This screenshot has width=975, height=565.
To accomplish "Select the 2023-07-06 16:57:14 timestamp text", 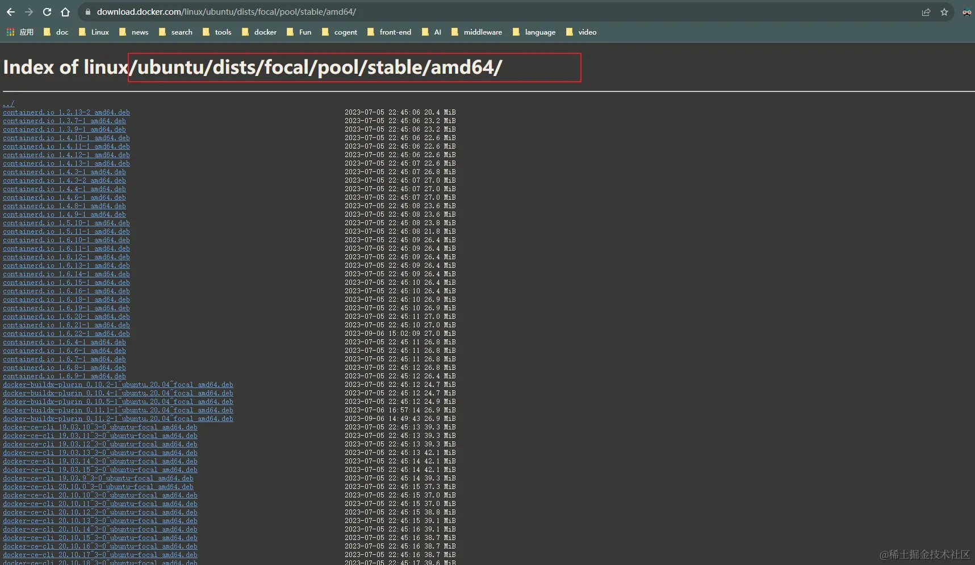I will coord(382,410).
